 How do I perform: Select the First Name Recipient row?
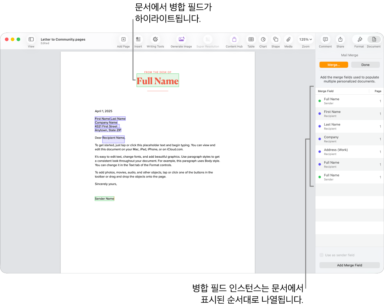click(349, 114)
